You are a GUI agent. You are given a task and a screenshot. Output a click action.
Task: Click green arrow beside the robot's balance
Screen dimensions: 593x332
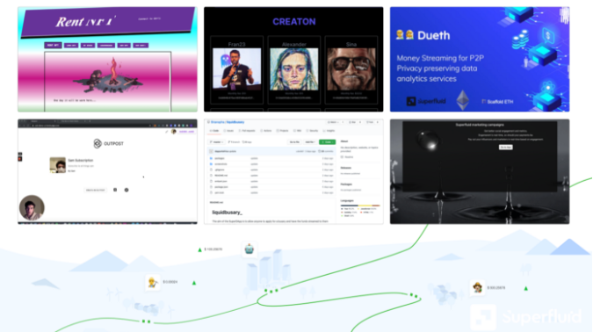pos(199,249)
